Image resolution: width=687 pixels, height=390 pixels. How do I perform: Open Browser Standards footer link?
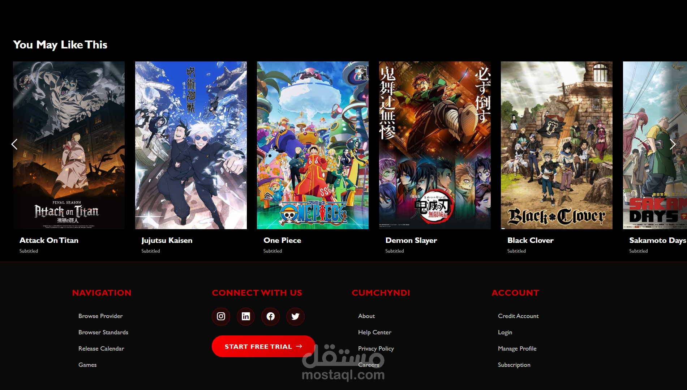[x=103, y=332]
